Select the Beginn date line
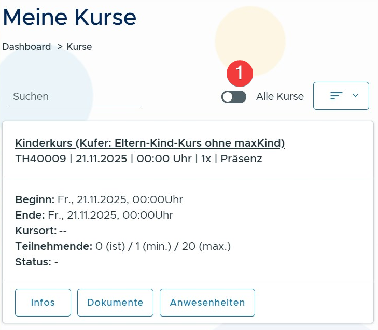Image resolution: width=378 pixels, height=330 pixels. (99, 199)
